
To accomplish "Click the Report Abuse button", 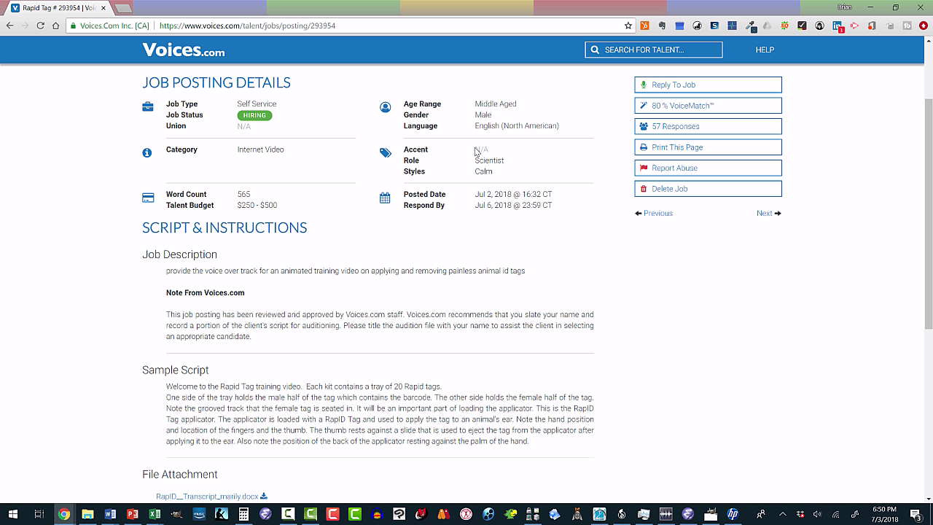I will 708,168.
